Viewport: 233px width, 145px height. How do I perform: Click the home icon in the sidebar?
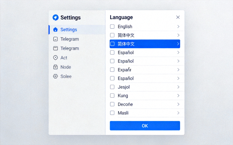[55, 30]
